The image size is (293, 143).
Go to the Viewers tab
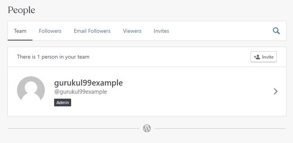point(132,31)
